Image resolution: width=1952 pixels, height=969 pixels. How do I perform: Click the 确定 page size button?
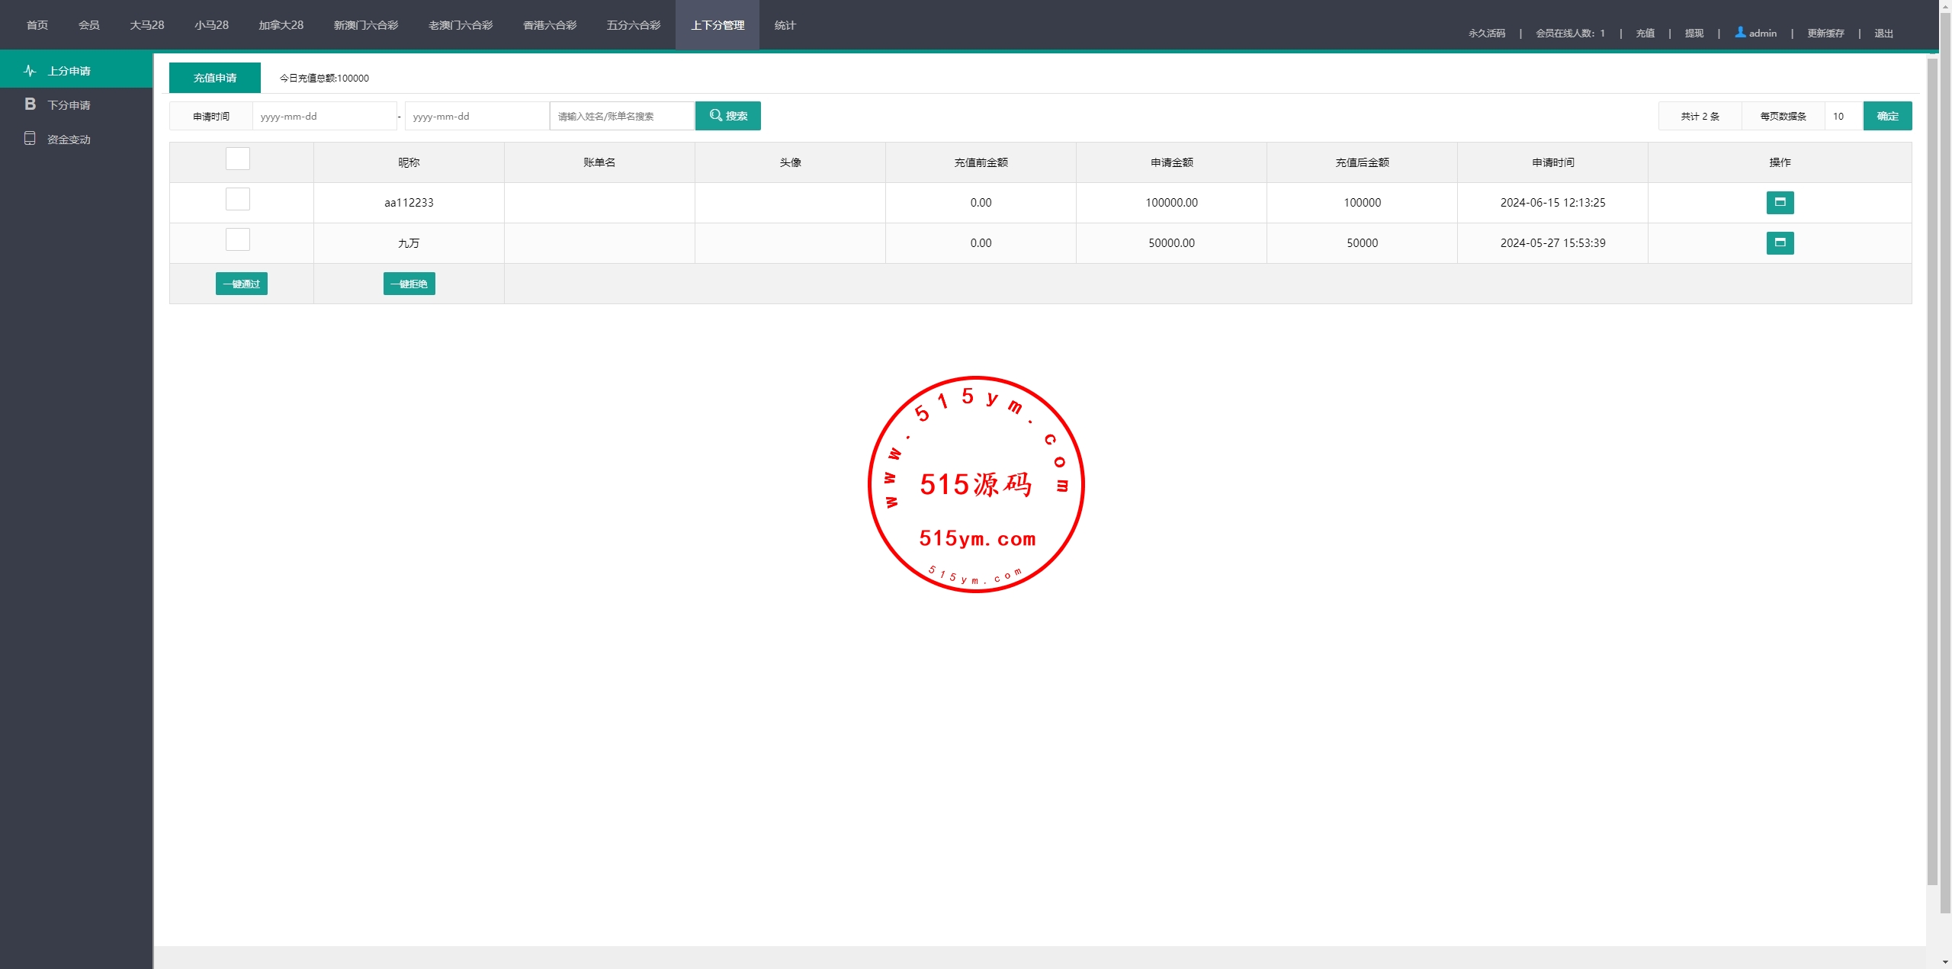tap(1887, 116)
